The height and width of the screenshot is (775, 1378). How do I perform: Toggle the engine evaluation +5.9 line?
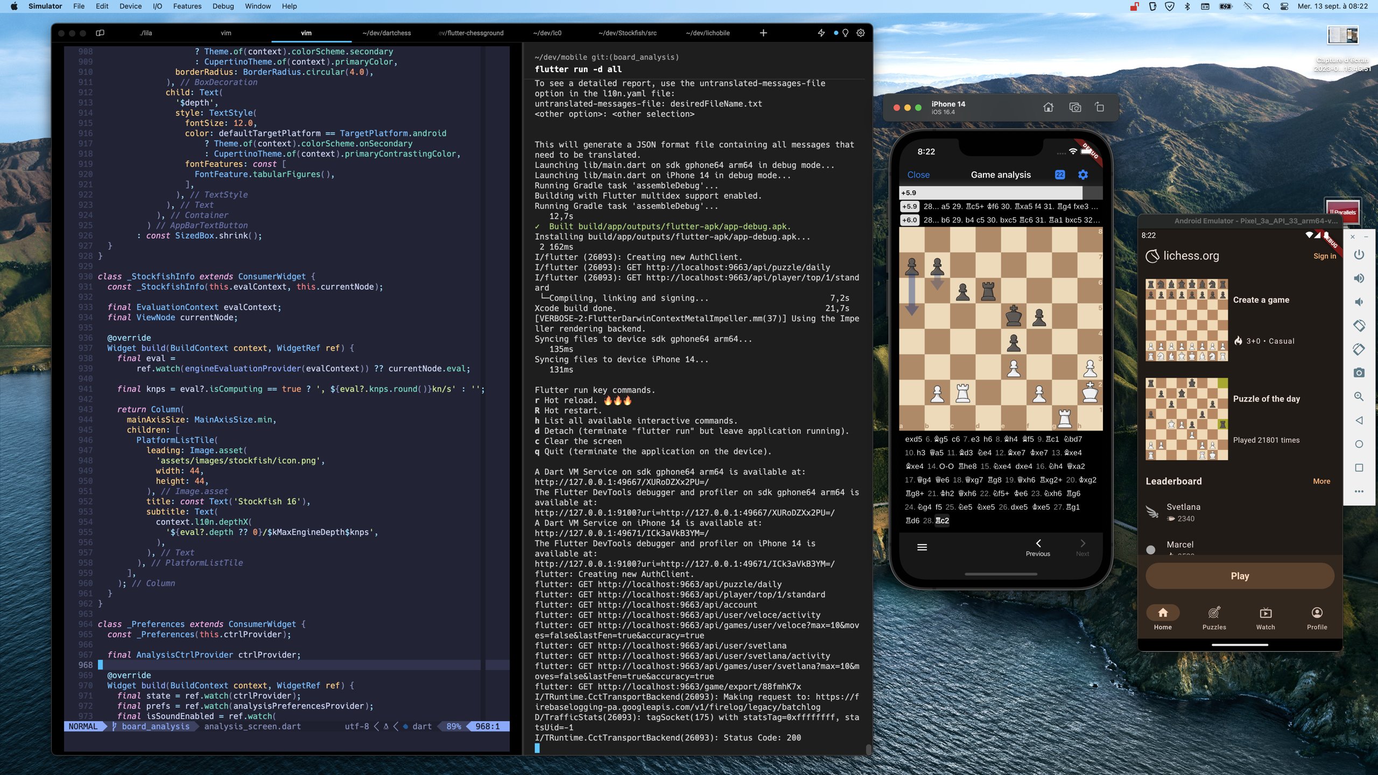(x=911, y=206)
